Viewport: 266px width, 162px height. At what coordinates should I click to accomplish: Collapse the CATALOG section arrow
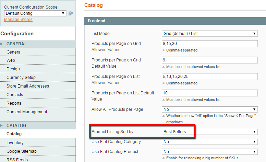pyautogui.click(x=1, y=126)
